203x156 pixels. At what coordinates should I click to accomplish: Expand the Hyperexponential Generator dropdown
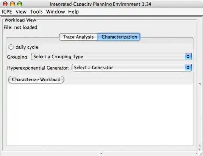(132, 68)
